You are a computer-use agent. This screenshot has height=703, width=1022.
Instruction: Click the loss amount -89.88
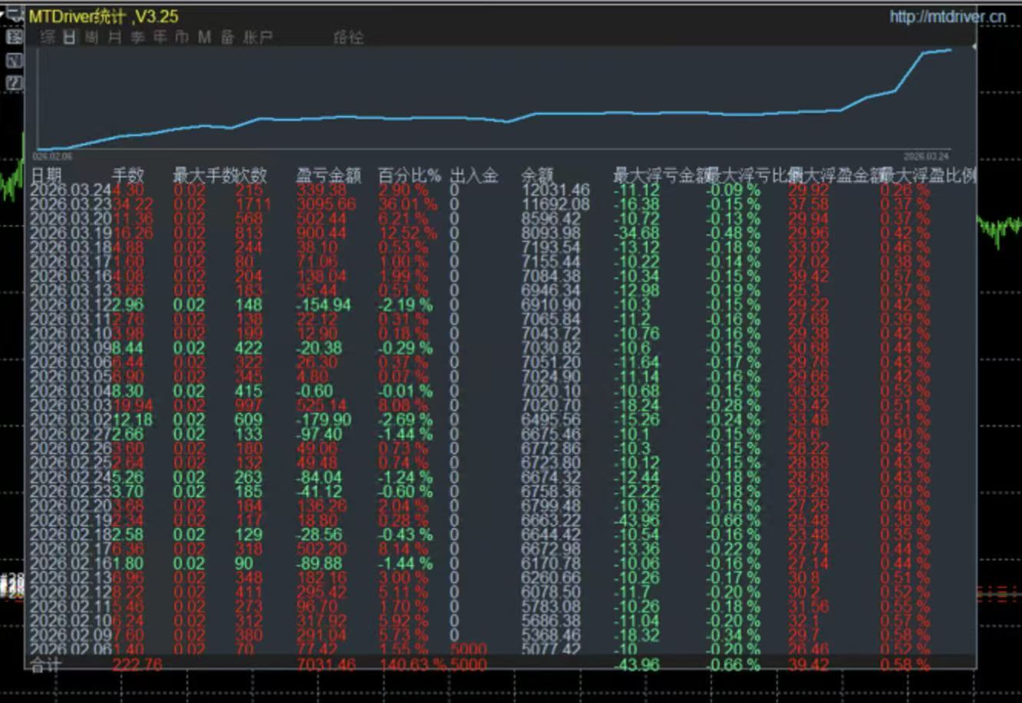319,563
